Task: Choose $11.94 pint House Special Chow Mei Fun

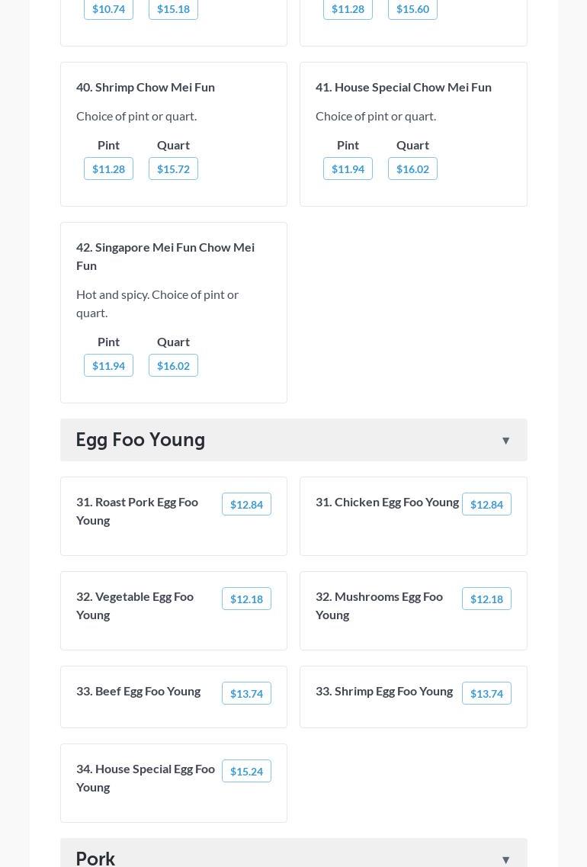Action: tap(348, 169)
